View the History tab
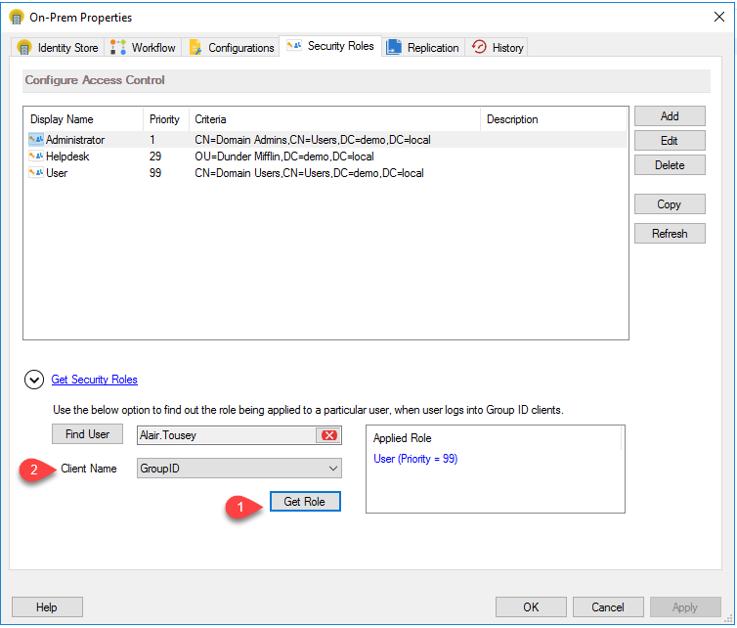The height and width of the screenshot is (628, 737). (498, 48)
